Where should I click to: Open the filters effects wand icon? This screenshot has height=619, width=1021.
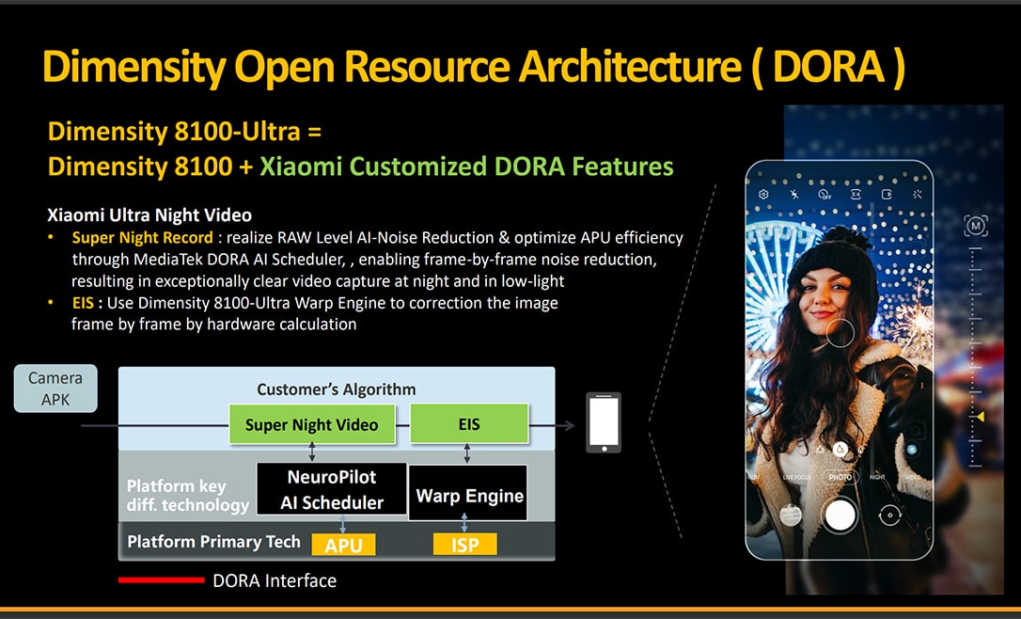click(917, 195)
